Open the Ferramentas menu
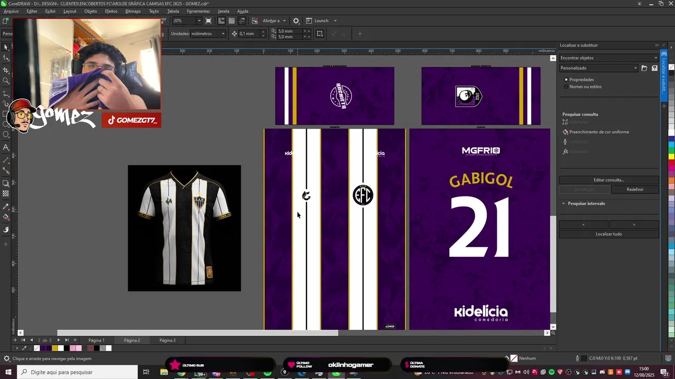This screenshot has height=379, width=675. [198, 11]
